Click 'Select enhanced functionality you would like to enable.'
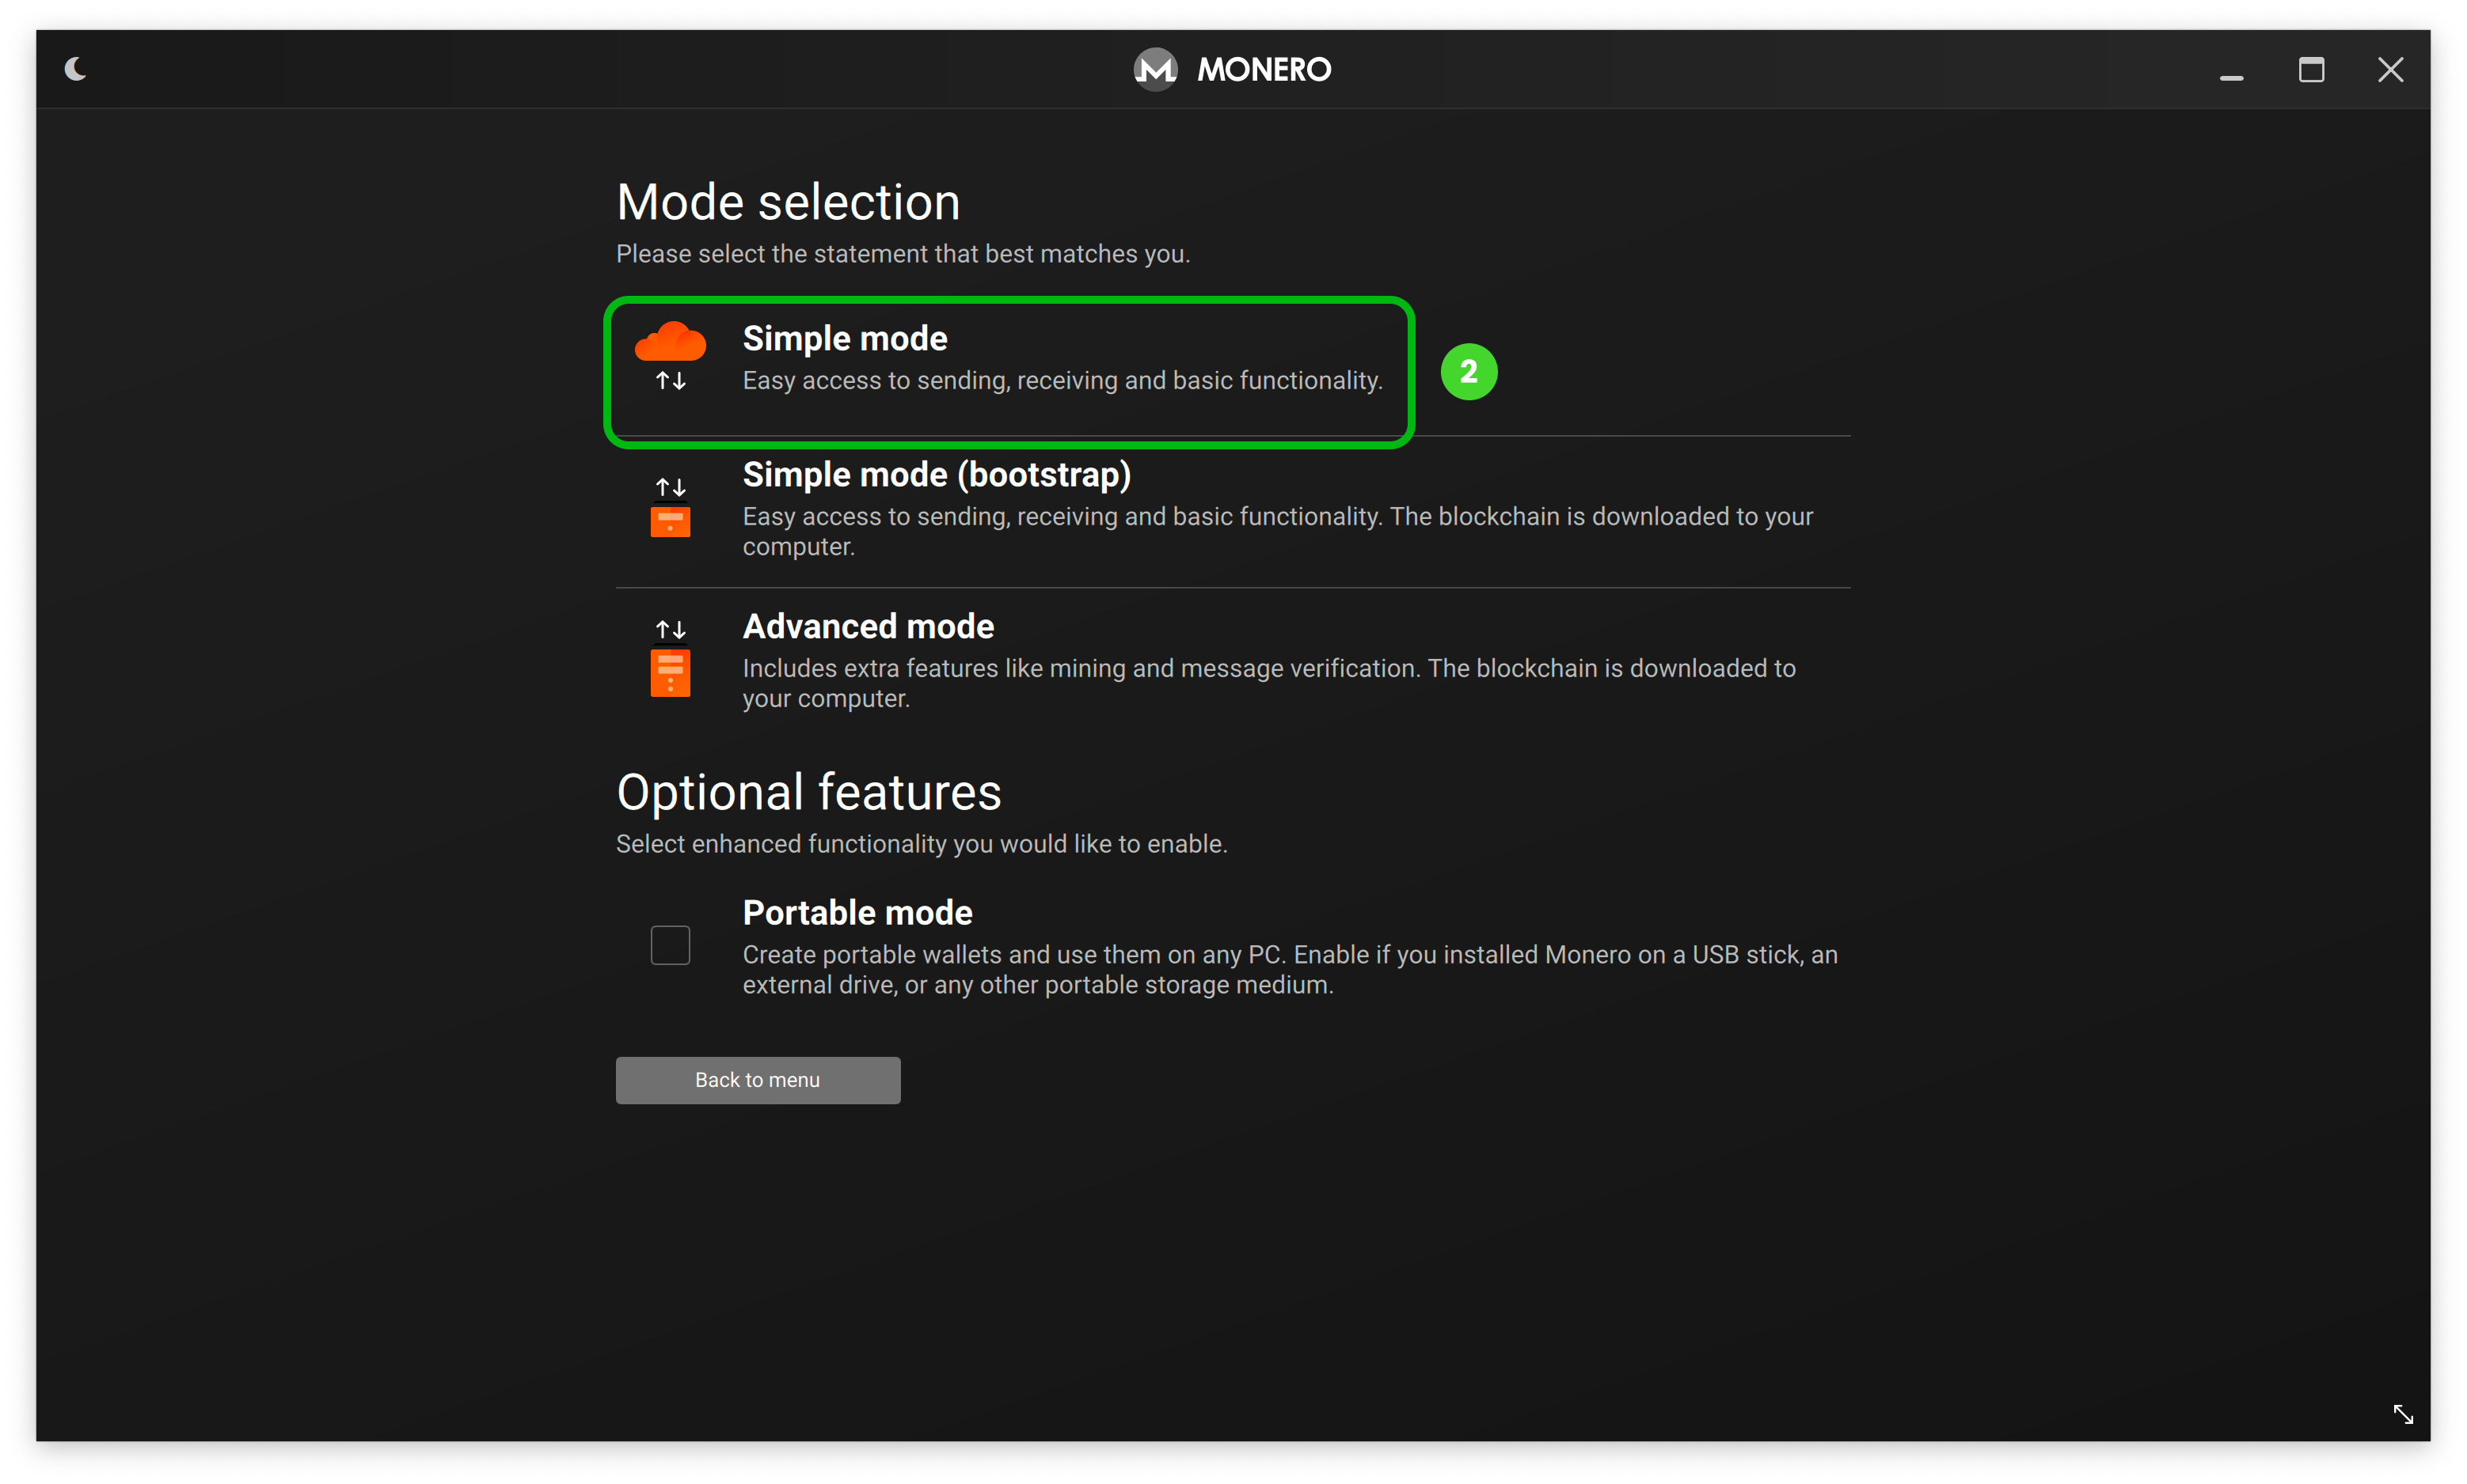Screen dimensions: 2467x1484 [x=921, y=844]
